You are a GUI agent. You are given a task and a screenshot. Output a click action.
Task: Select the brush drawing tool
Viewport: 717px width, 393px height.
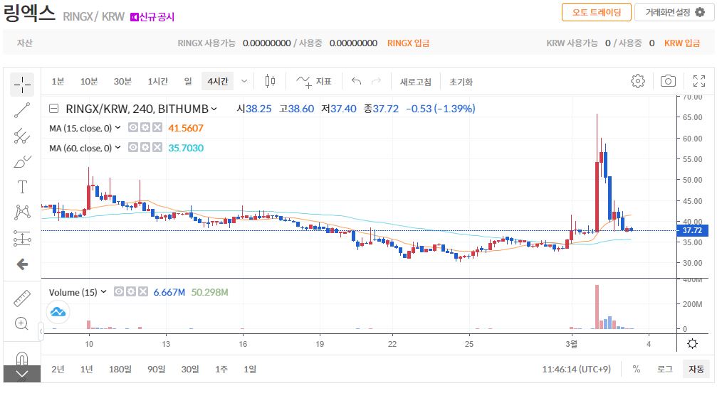[22, 161]
